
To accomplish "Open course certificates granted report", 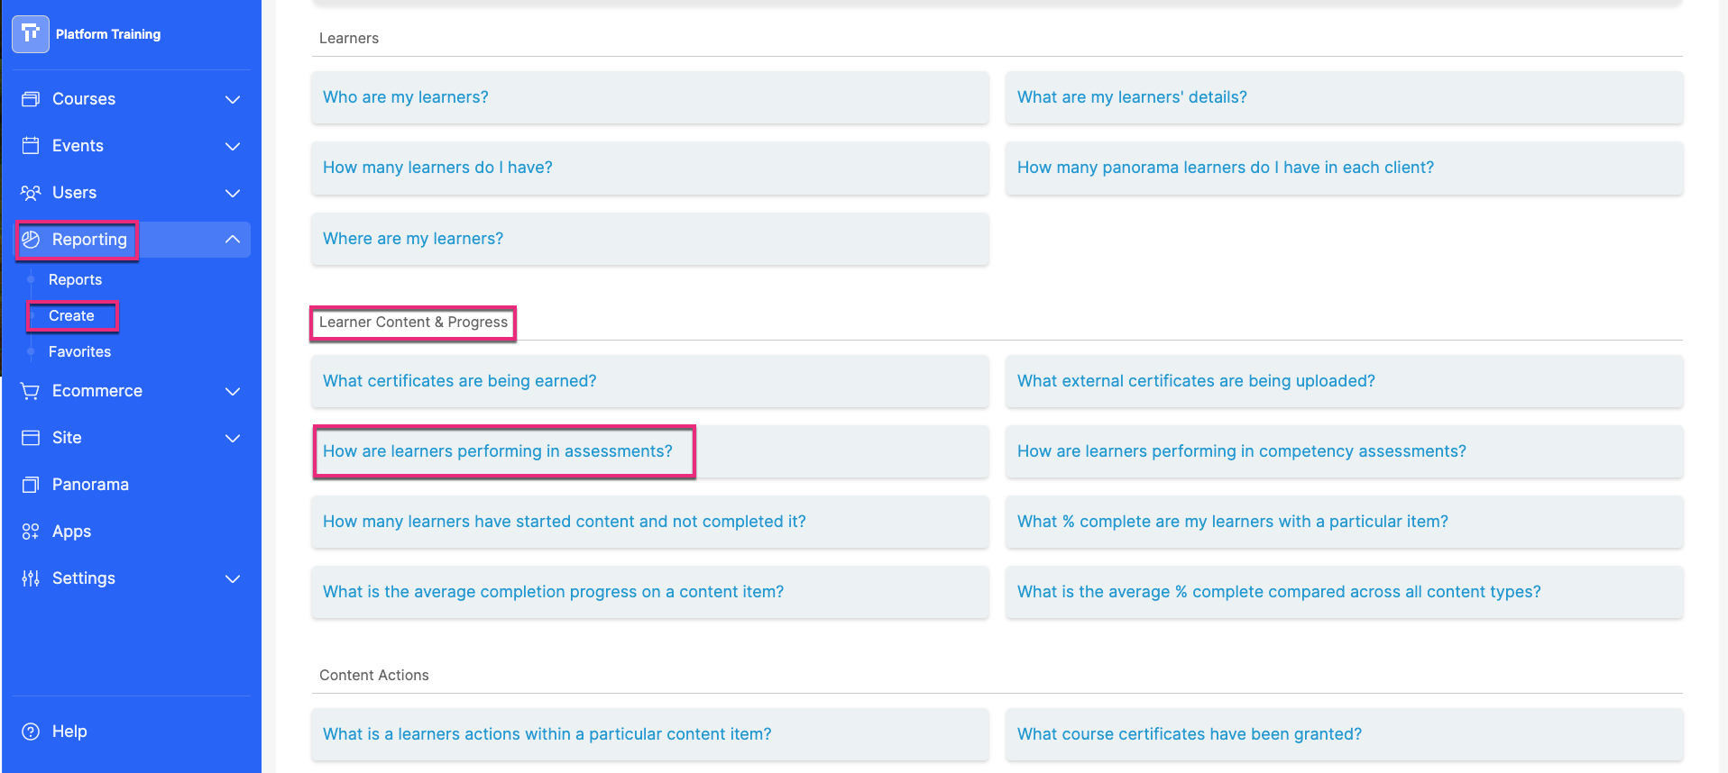I will coord(1345,734).
